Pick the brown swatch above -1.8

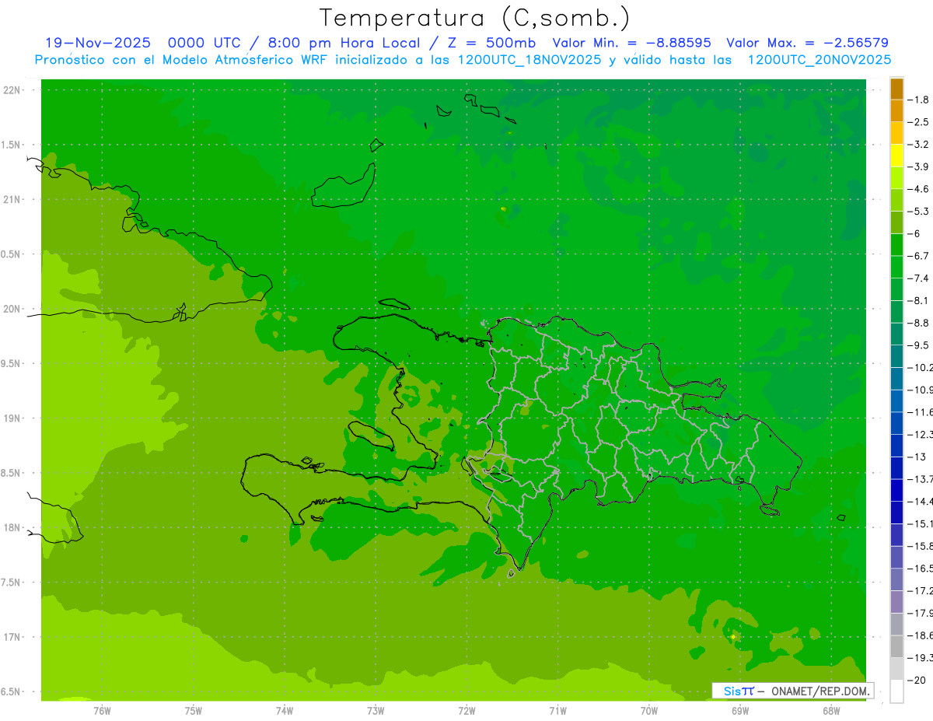click(896, 89)
